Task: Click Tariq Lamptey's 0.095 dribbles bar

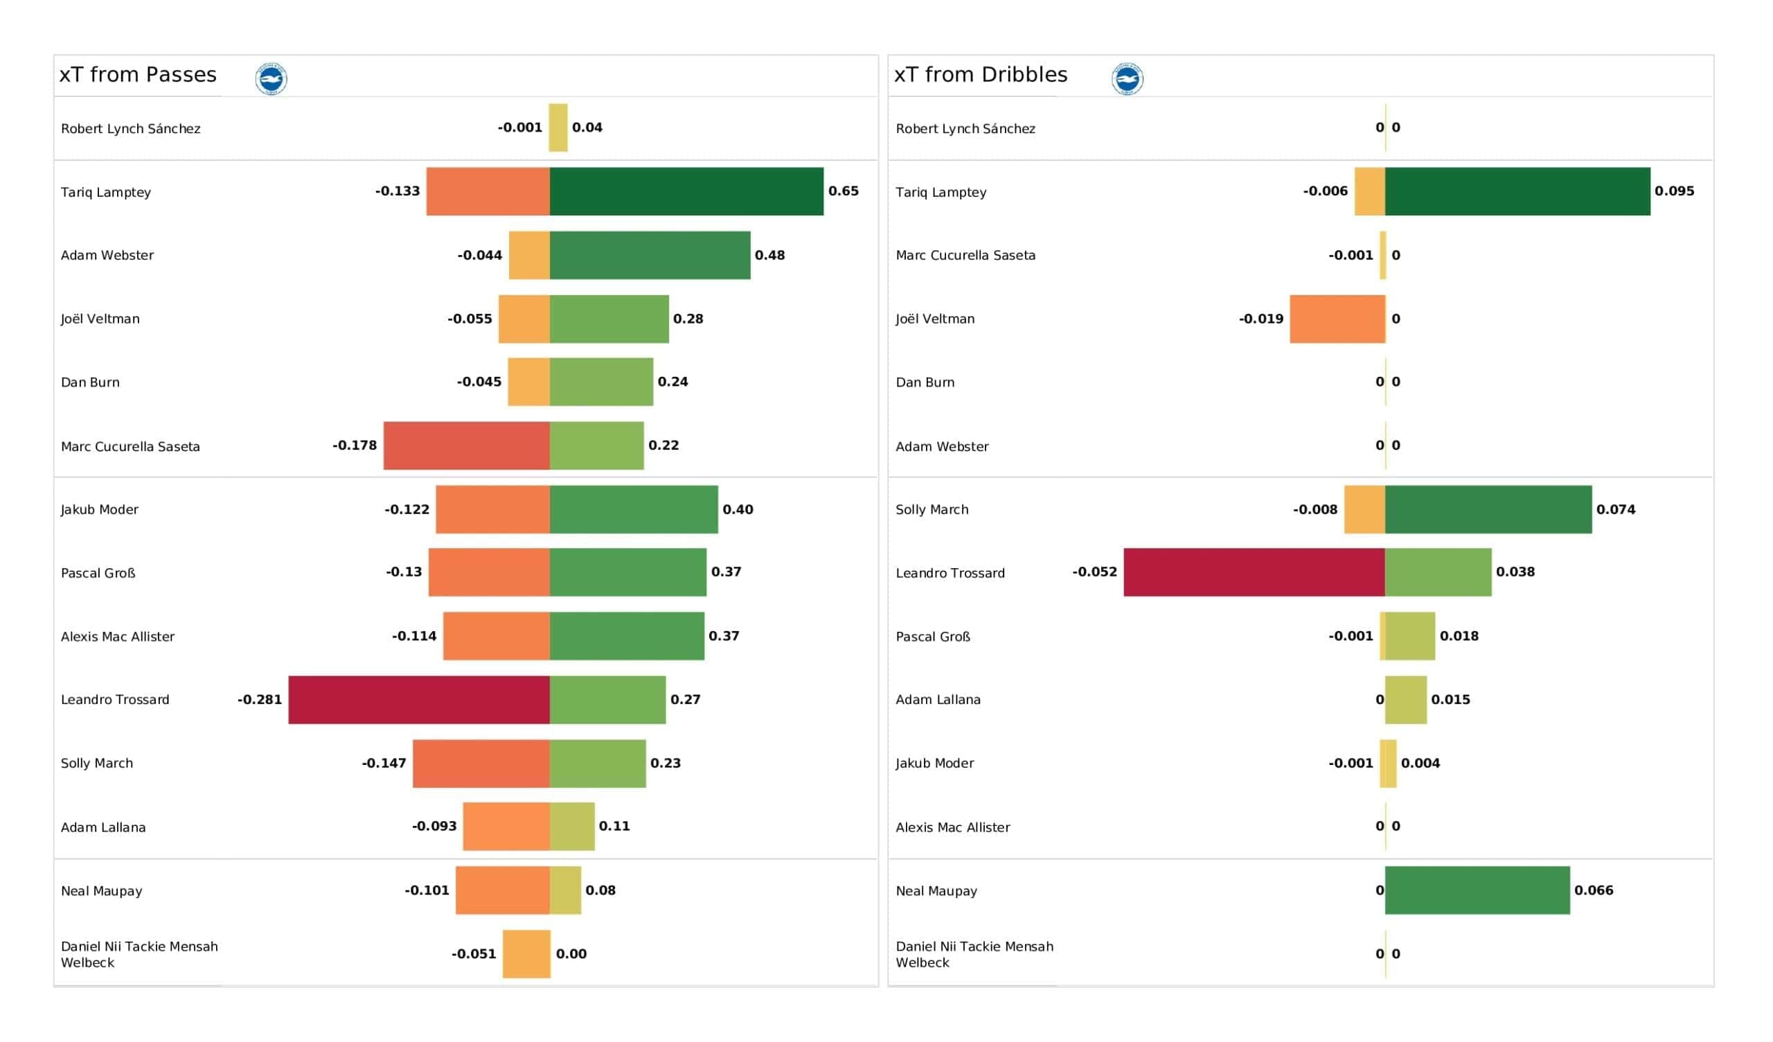Action: [x=1517, y=191]
